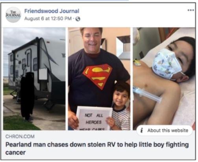Open the CHRON.COM source label

(20, 136)
